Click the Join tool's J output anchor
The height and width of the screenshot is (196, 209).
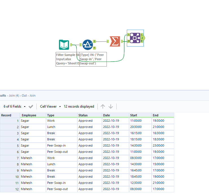(x=143, y=38)
